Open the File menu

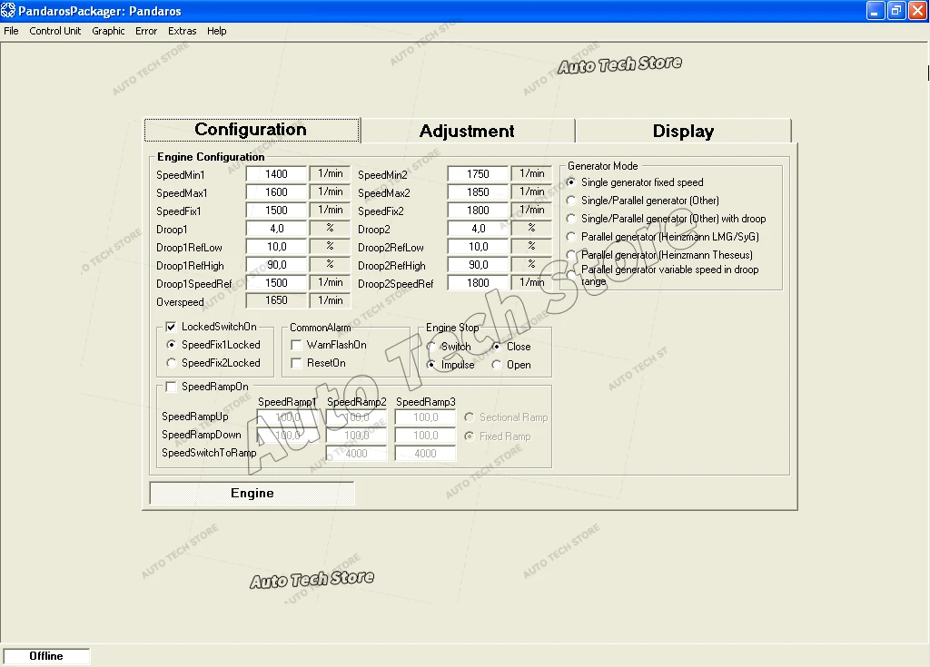(x=11, y=31)
